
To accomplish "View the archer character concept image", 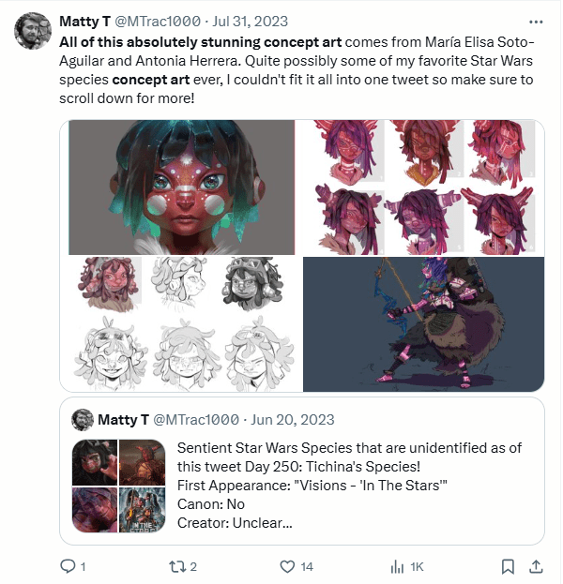I will [423, 323].
